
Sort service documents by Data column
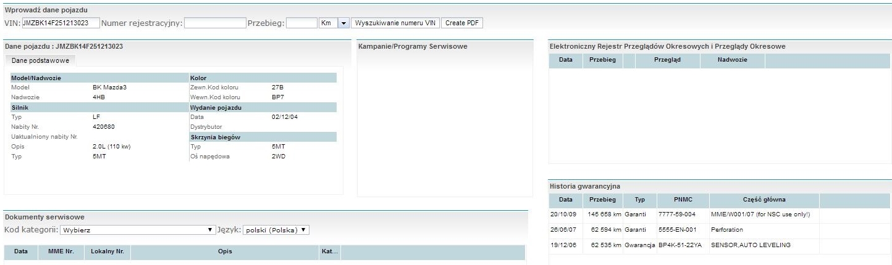click(21, 252)
